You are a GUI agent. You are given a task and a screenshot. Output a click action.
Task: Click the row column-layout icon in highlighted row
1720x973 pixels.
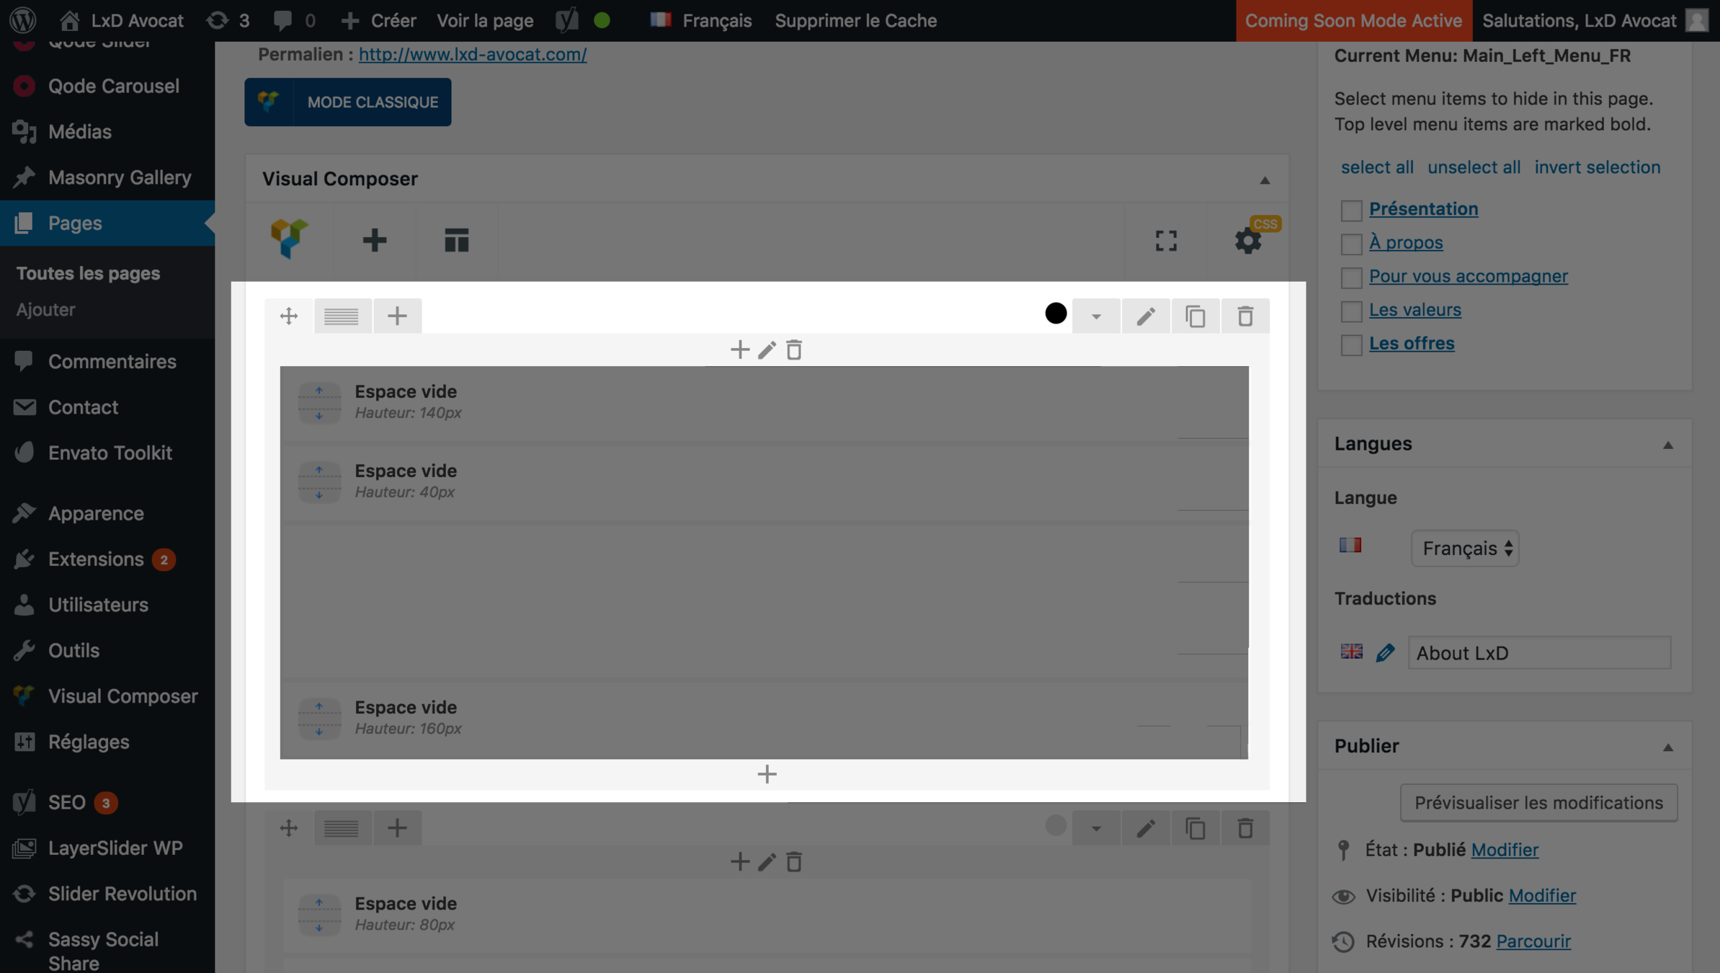pyautogui.click(x=342, y=316)
